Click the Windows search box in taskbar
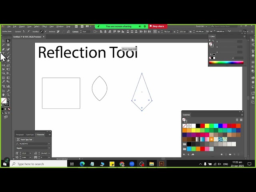The width and height of the screenshot is (256, 192). [x=38, y=164]
